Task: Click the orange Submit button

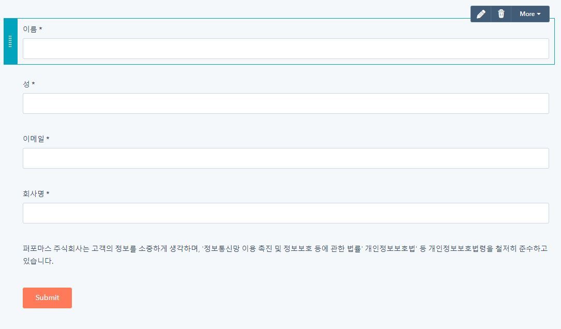Action: pyautogui.click(x=47, y=298)
